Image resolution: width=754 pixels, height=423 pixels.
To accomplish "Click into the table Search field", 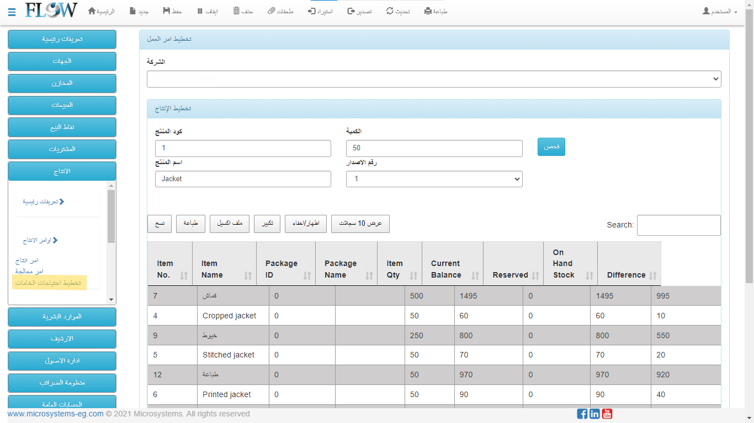I will pyautogui.click(x=678, y=225).
